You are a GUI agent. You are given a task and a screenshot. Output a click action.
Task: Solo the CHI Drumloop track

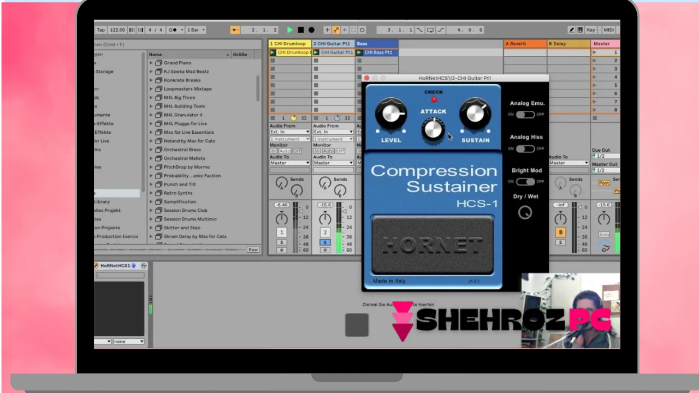point(282,242)
